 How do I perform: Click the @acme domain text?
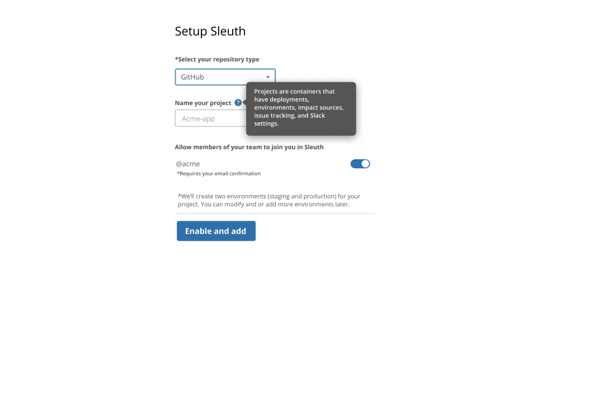188,164
